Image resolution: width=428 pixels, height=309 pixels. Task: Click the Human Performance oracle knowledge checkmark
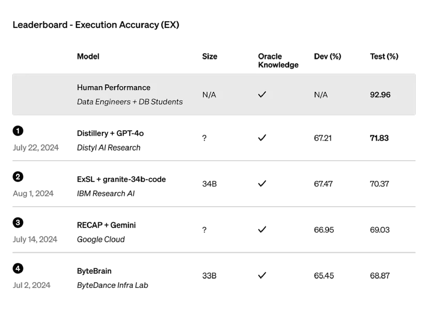pyautogui.click(x=262, y=95)
